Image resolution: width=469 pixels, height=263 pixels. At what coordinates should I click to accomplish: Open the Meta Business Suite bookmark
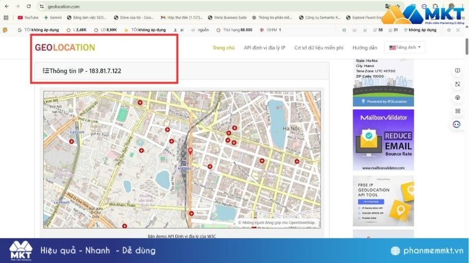click(227, 18)
